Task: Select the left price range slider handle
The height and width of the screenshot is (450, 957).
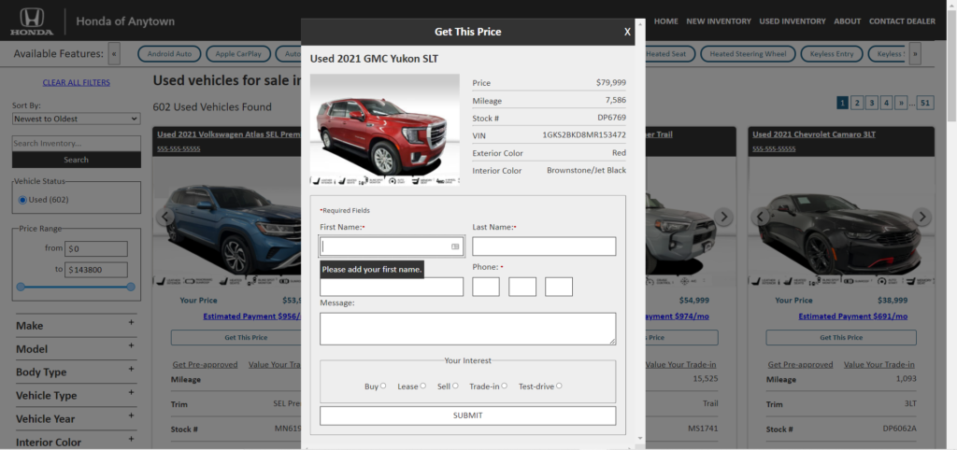Action: click(x=21, y=287)
